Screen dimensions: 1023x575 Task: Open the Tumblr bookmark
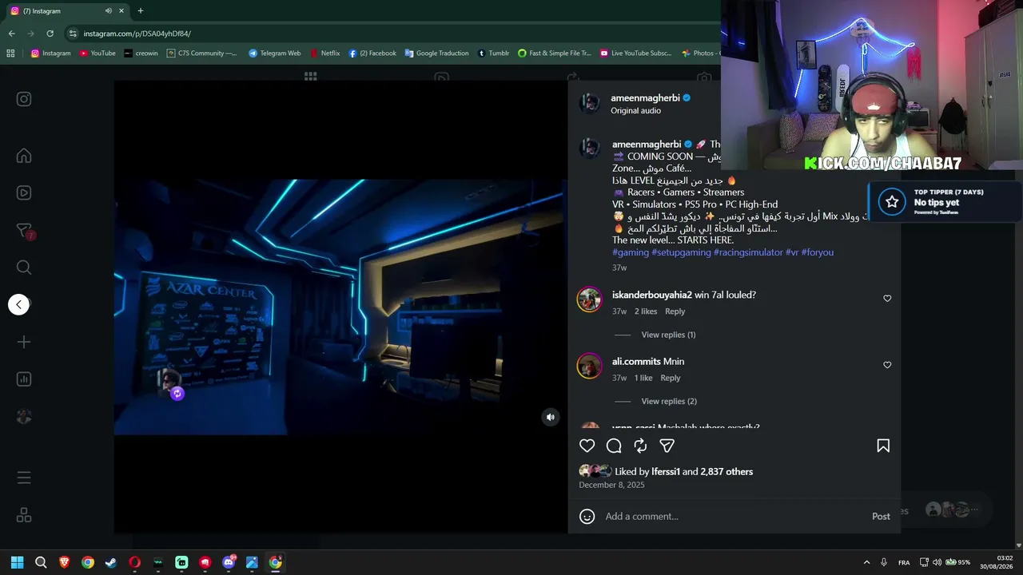[x=493, y=54]
